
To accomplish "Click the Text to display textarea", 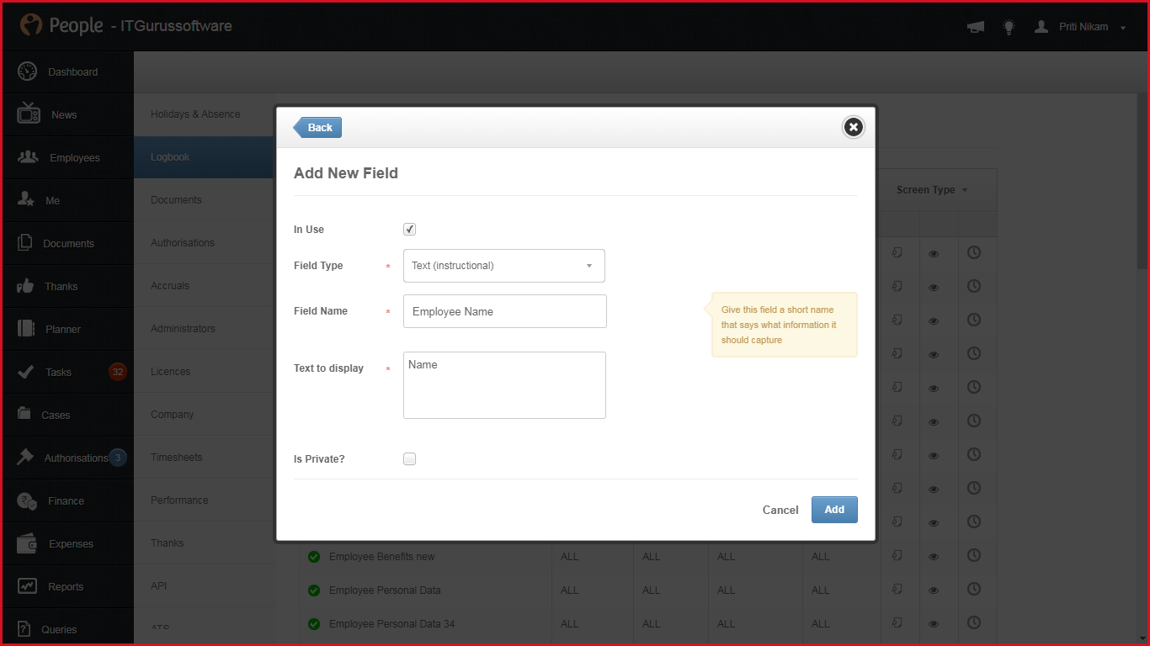I will tap(504, 385).
